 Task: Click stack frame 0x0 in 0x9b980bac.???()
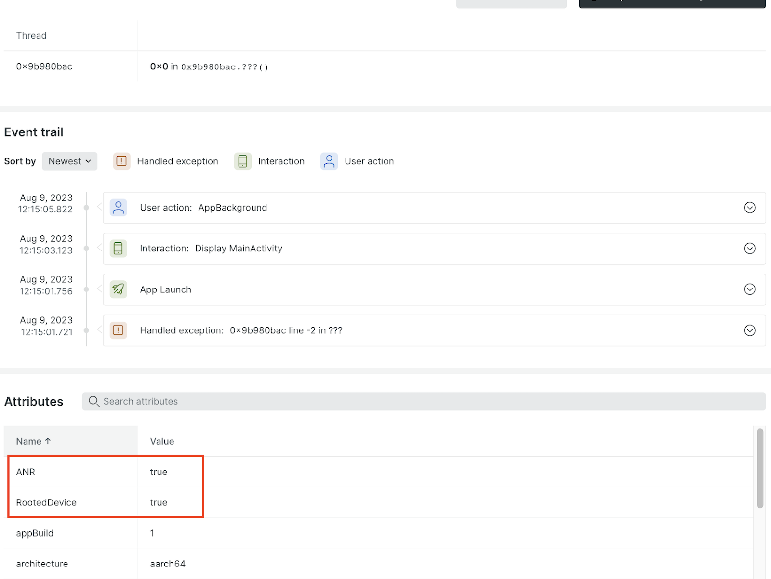coord(209,66)
